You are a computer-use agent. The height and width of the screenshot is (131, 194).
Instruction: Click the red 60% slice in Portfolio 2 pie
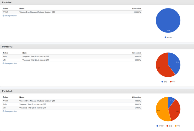tap(162, 65)
